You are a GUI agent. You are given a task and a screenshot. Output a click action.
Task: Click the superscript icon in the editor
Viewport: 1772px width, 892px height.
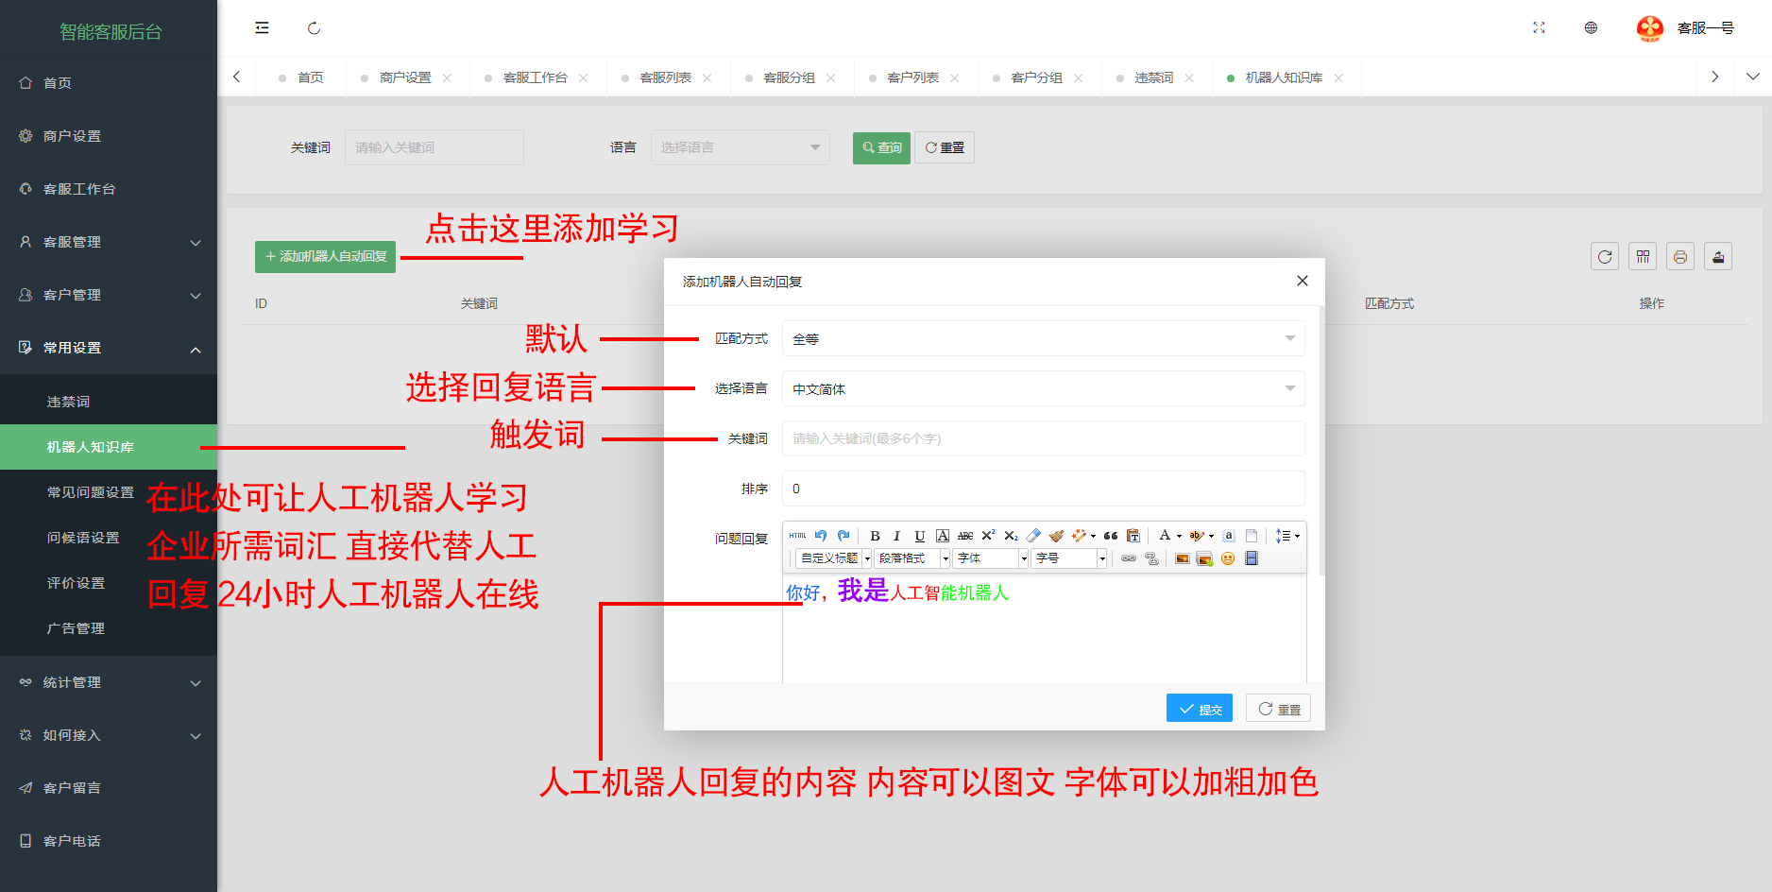point(988,536)
